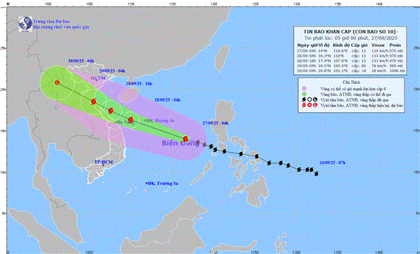Screen dimensions: 420x254
Task: Click the forecast storm icon for 28/09/25 - 04h
Action: tap(130, 120)
